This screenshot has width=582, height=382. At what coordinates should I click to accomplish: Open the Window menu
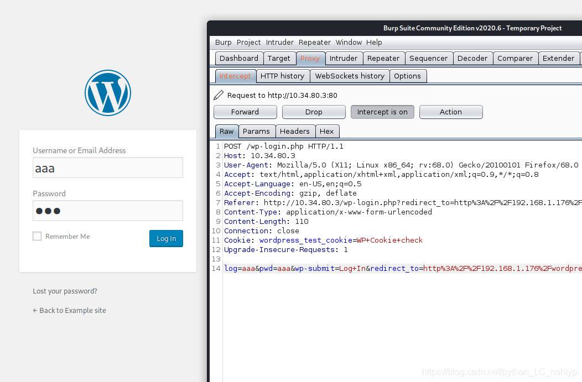pos(349,42)
